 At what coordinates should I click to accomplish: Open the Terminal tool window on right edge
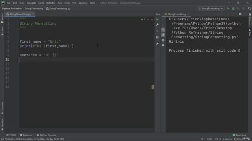[x=250, y=19]
